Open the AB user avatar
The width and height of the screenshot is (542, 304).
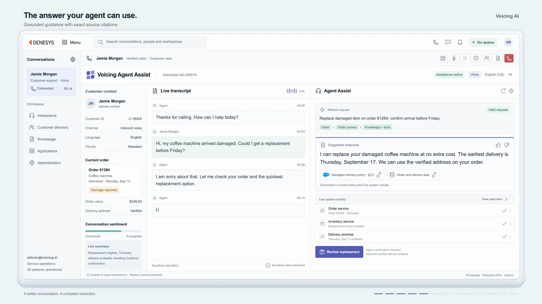pyautogui.click(x=508, y=42)
